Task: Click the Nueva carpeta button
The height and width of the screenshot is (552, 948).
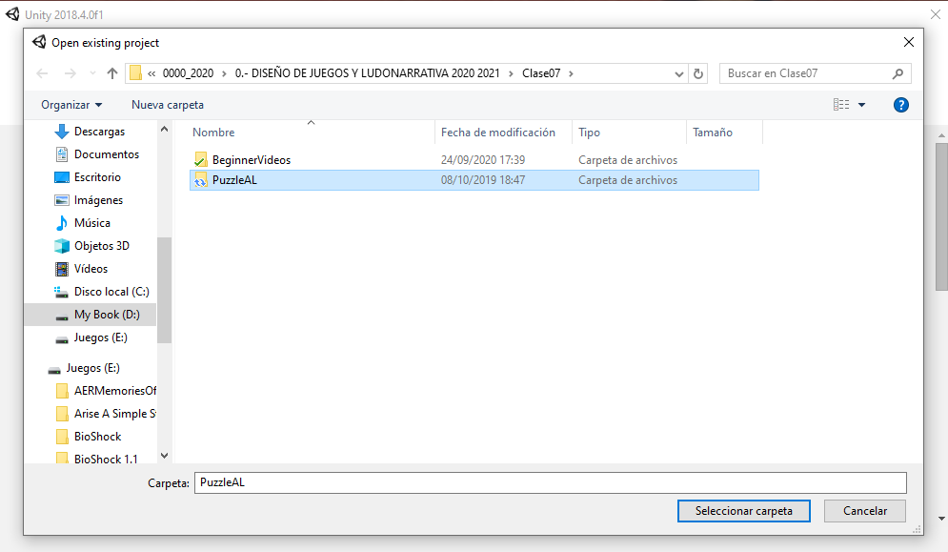Action: click(168, 105)
